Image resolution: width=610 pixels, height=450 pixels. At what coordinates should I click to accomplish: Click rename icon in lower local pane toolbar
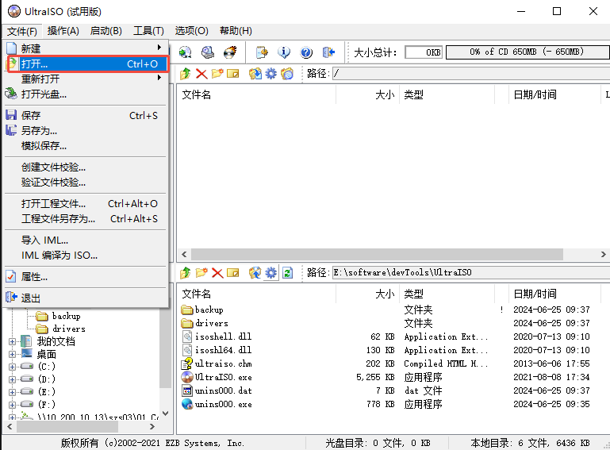tap(232, 273)
